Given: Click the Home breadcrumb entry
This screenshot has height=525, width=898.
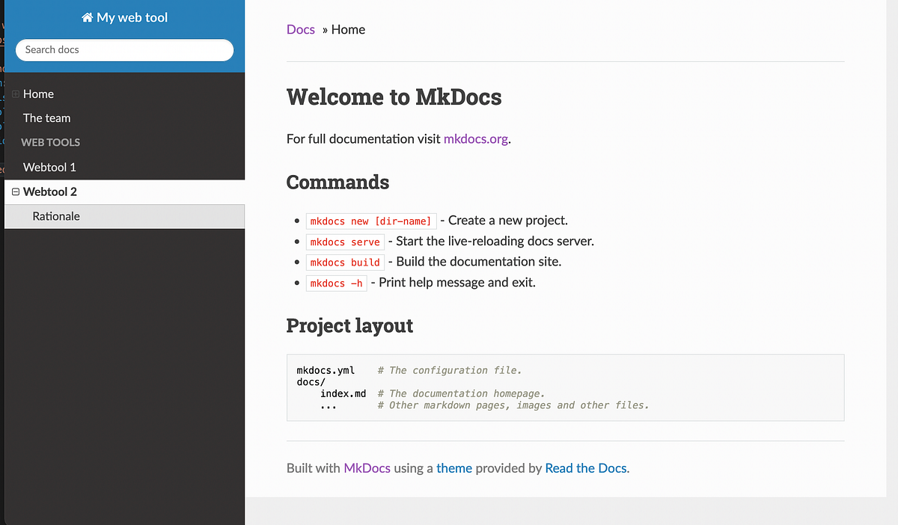Looking at the screenshot, I should tap(348, 29).
